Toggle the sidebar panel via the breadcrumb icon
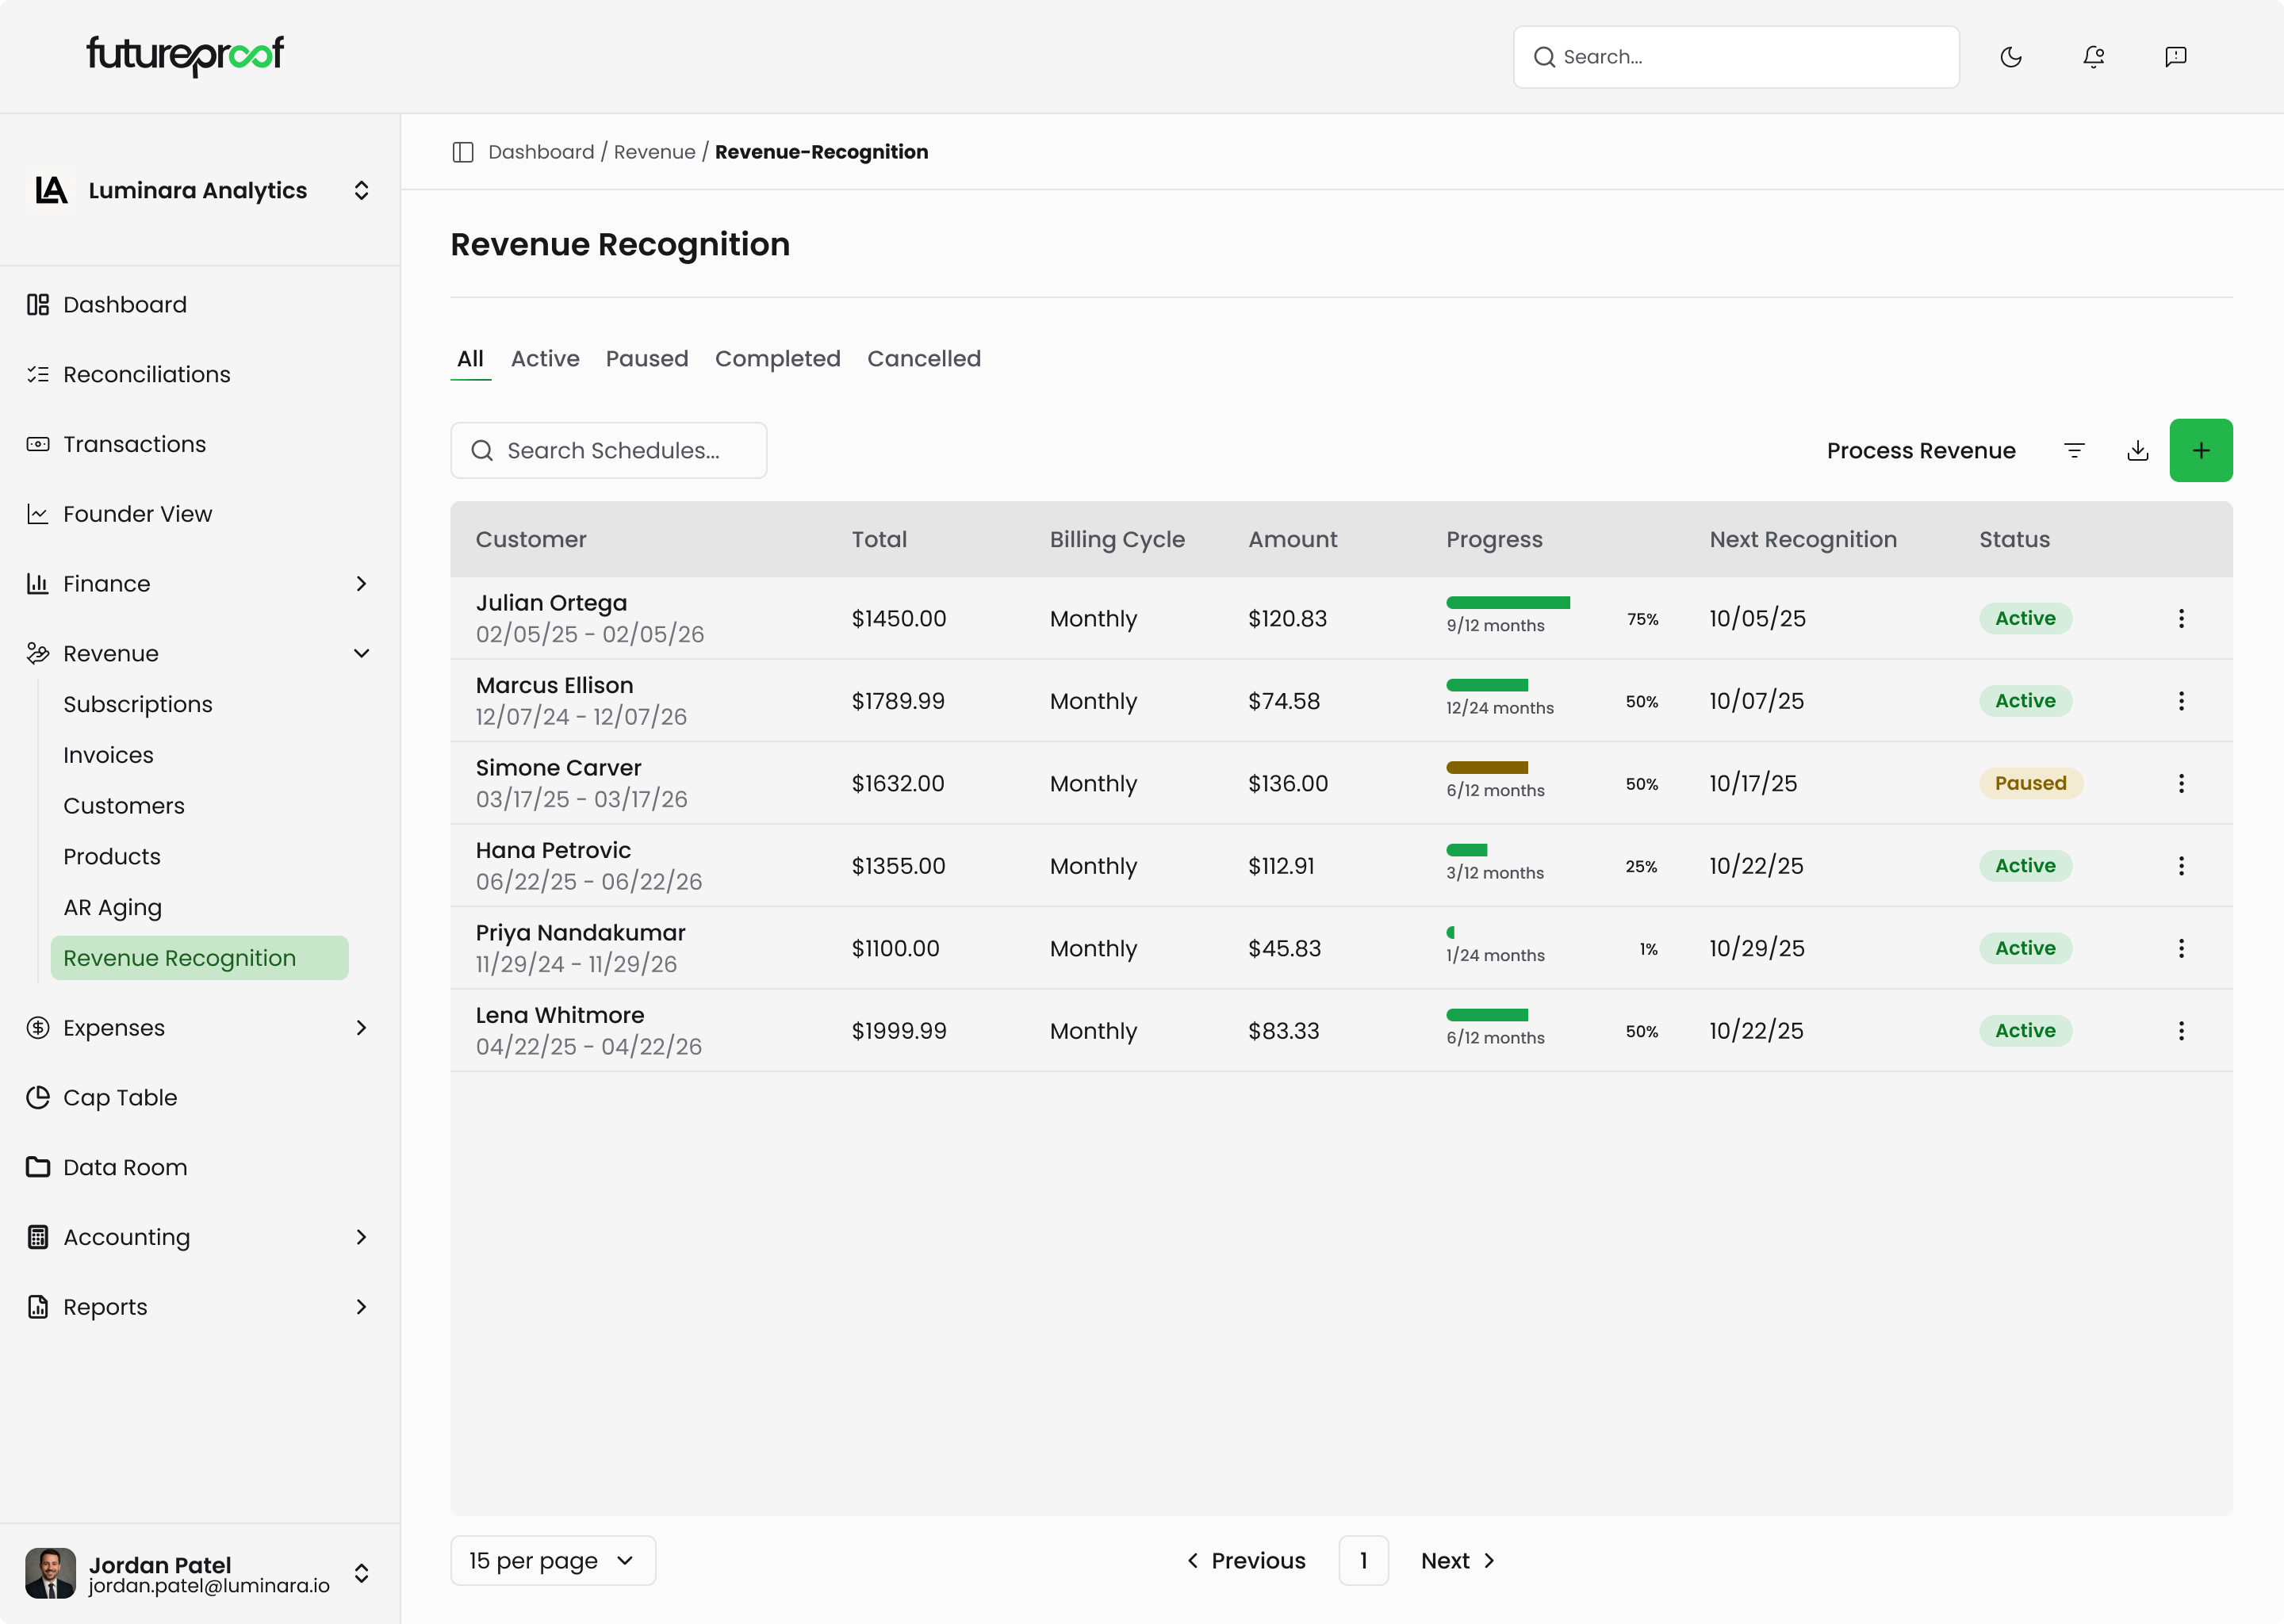2284x1624 pixels. (x=463, y=152)
